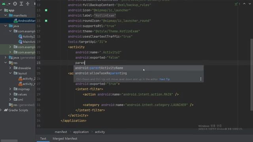
Task: Click the expand all icon
Action: [21, 4]
